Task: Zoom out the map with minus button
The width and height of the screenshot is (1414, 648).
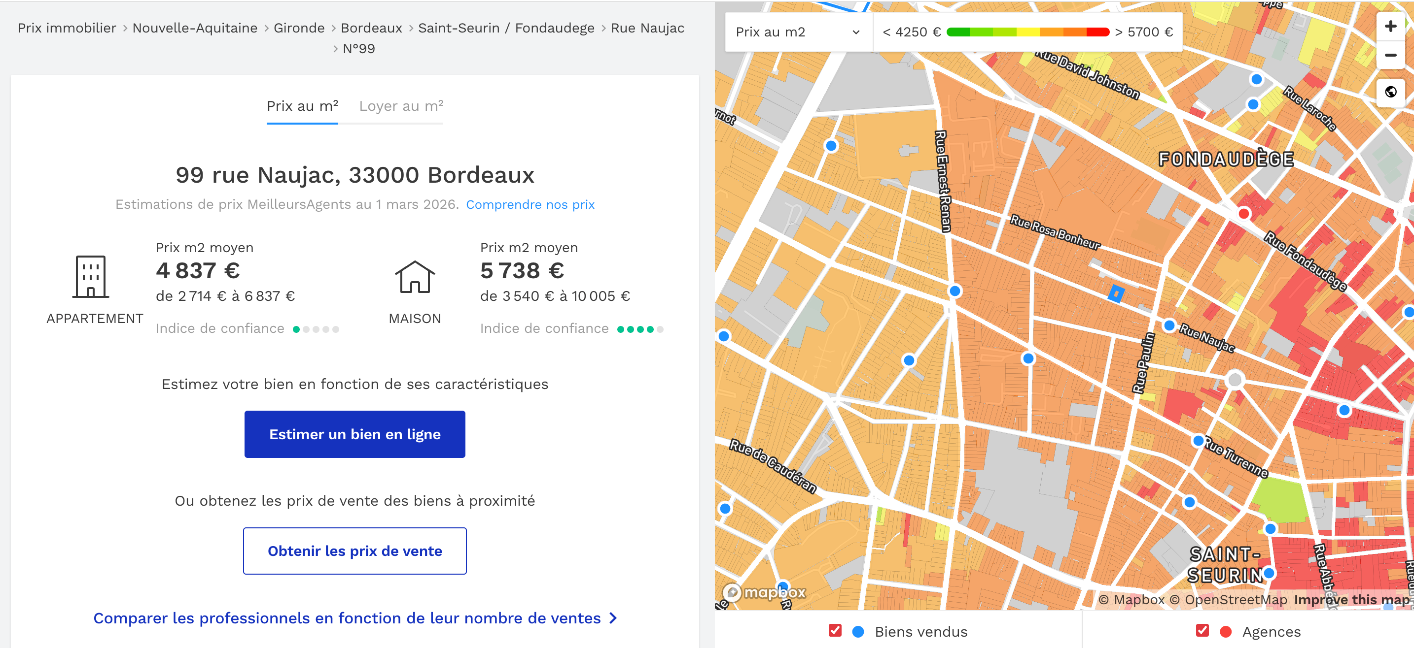Action: (x=1390, y=55)
